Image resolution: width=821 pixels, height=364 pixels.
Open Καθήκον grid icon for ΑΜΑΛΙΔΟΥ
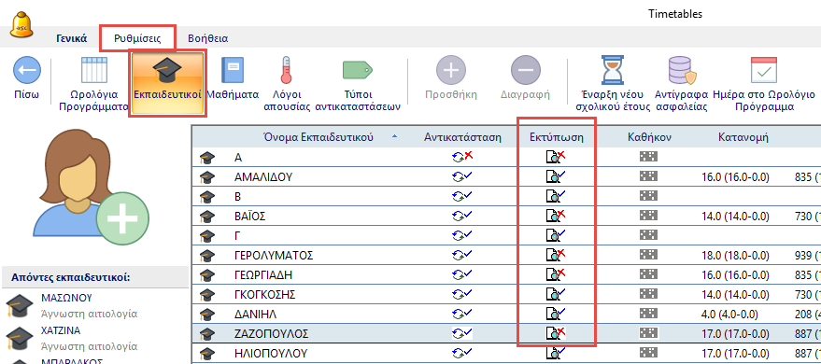point(648,176)
